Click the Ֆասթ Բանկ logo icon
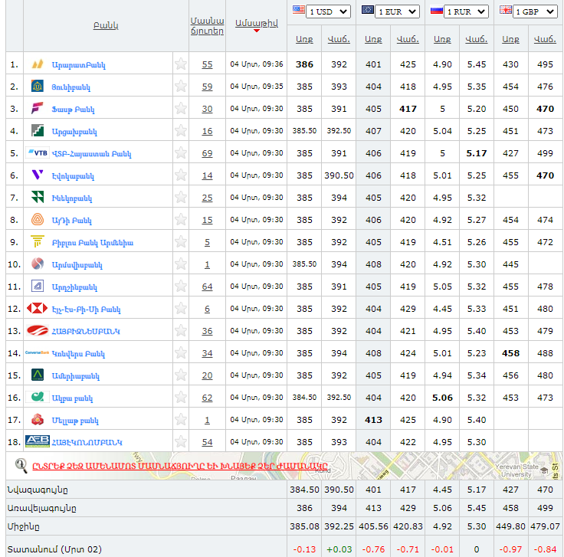Image resolution: width=564 pixels, height=557 pixels. click(38, 108)
